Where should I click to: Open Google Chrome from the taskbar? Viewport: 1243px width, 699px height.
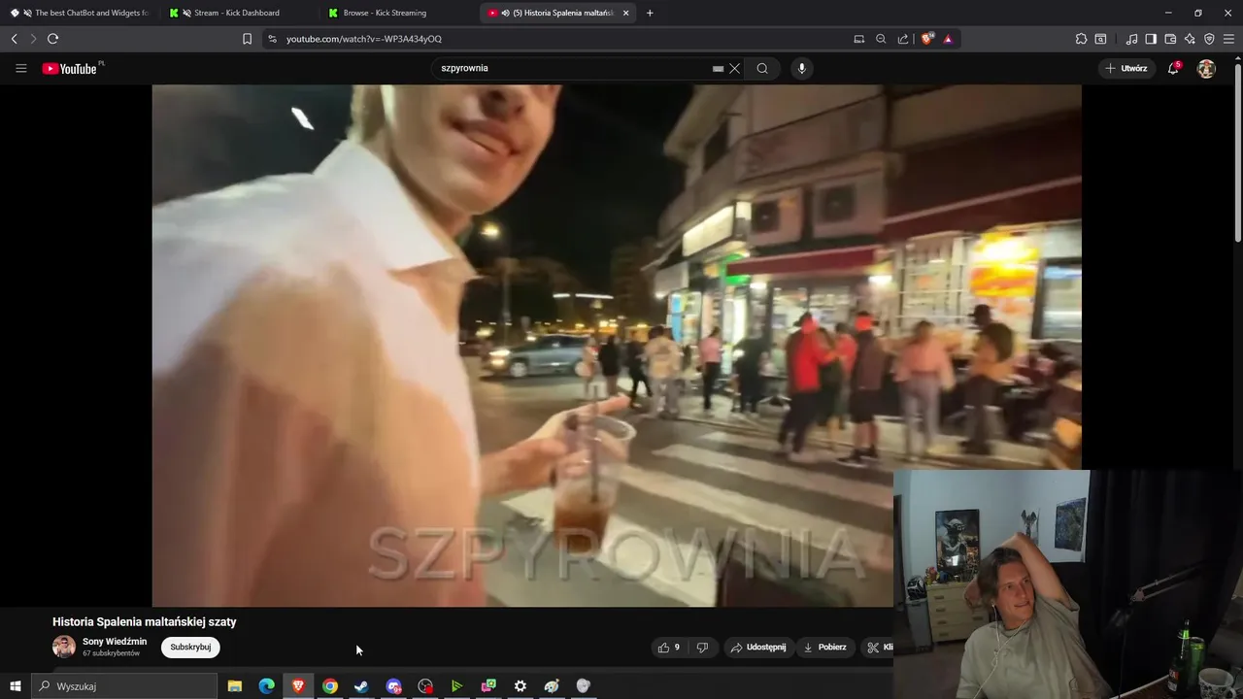click(x=330, y=686)
